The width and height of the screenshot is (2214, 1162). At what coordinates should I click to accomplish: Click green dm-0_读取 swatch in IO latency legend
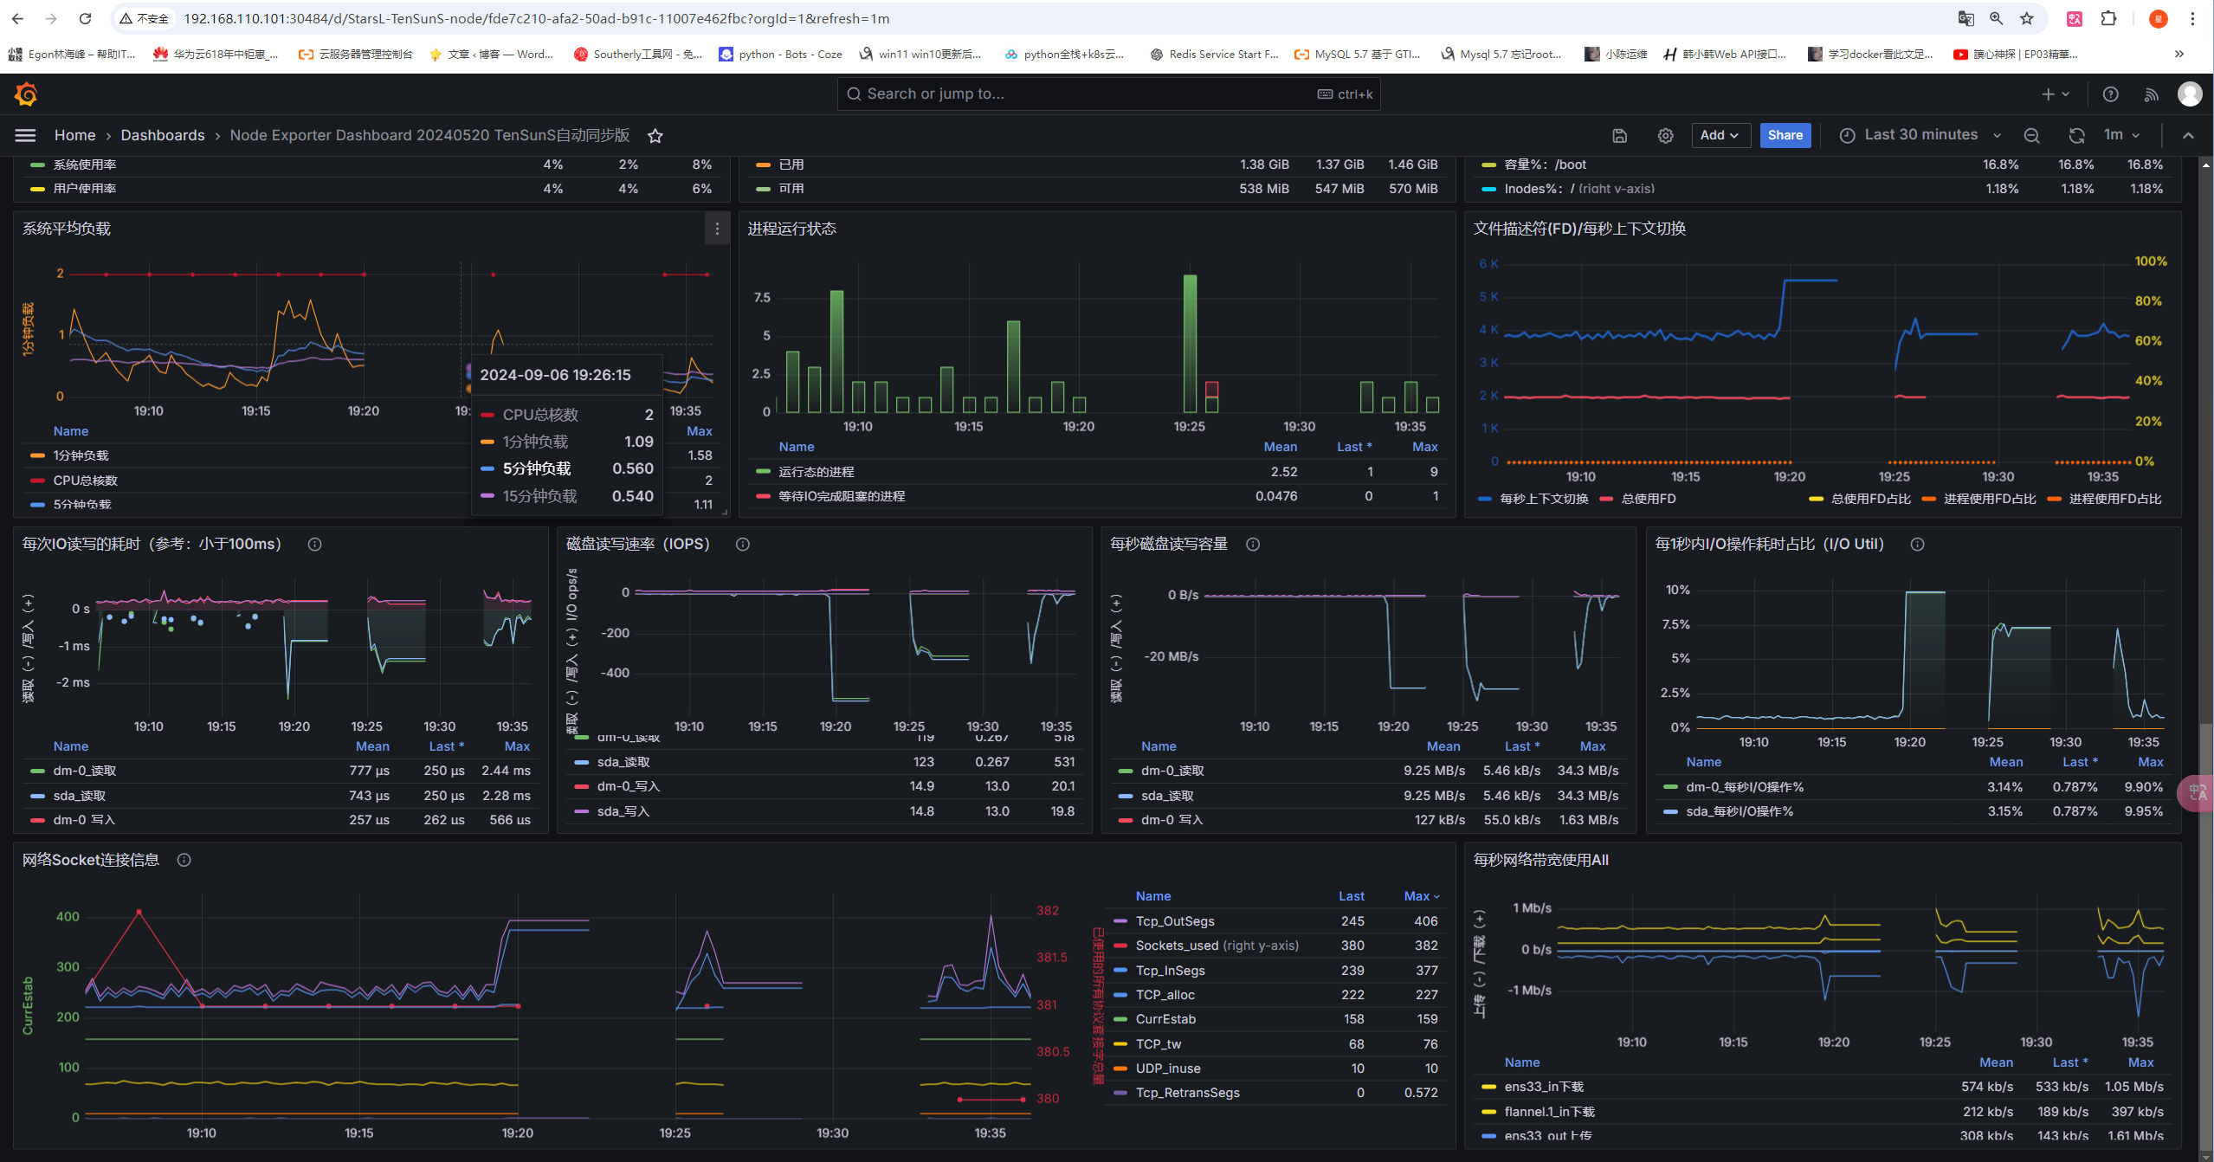coord(37,771)
